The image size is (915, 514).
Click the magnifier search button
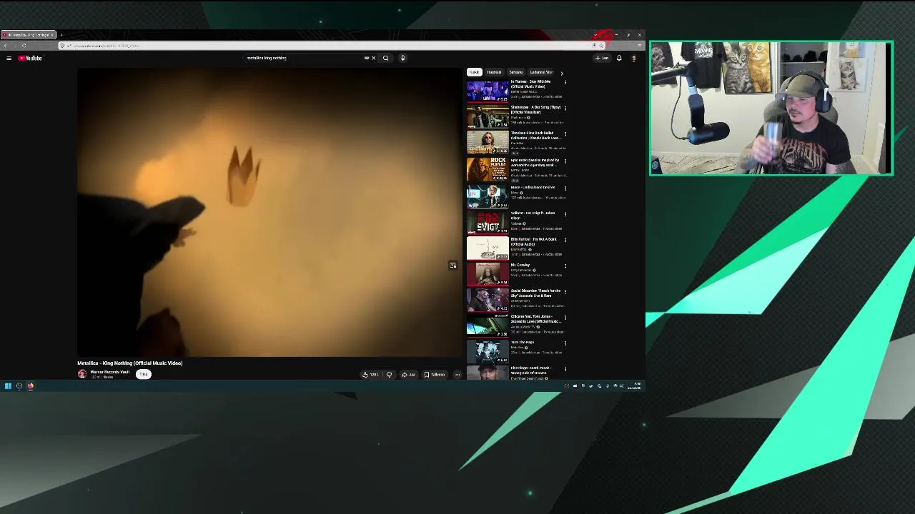pos(385,58)
